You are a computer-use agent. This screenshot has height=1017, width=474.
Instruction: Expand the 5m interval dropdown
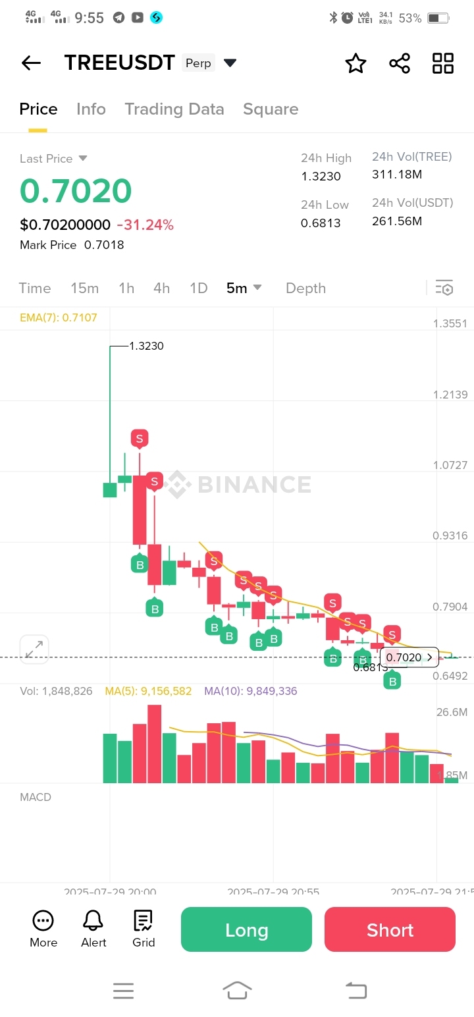coord(257,288)
